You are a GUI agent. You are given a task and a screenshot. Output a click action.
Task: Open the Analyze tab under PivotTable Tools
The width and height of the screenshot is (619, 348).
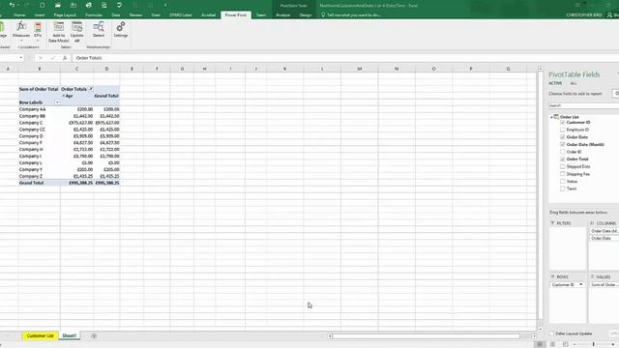(282, 15)
